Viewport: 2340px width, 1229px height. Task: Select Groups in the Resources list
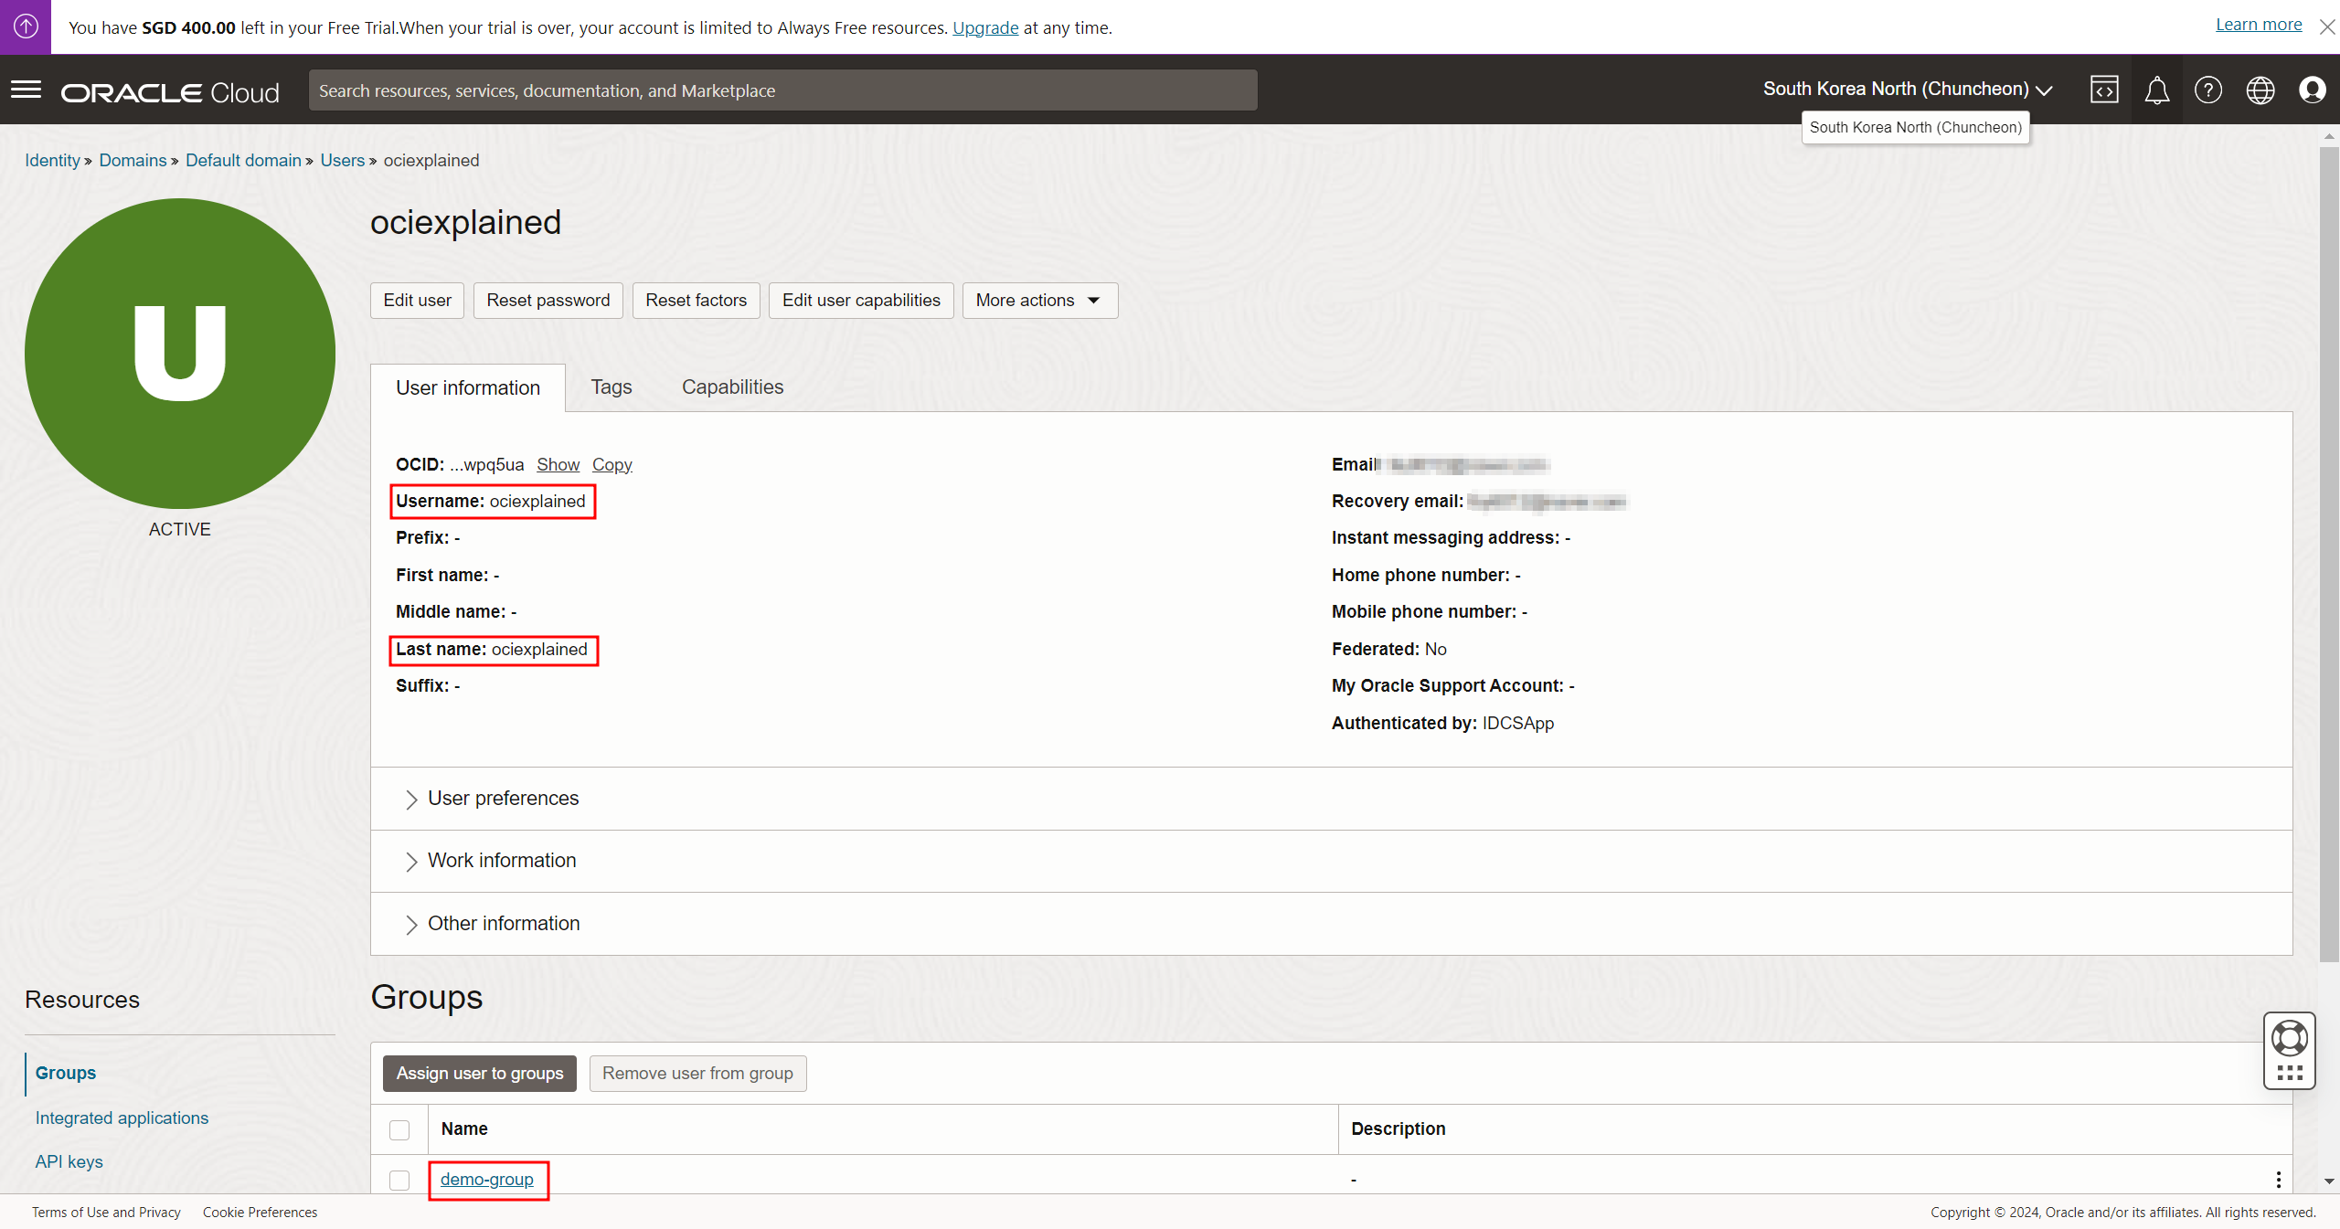[66, 1073]
